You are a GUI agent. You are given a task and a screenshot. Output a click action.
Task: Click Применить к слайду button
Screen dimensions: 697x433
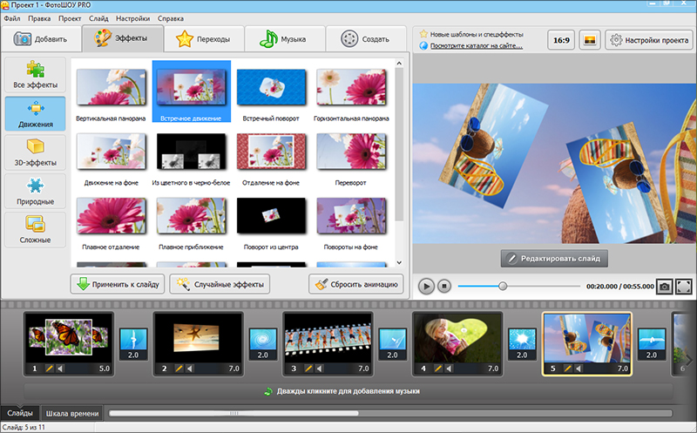pyautogui.click(x=118, y=284)
